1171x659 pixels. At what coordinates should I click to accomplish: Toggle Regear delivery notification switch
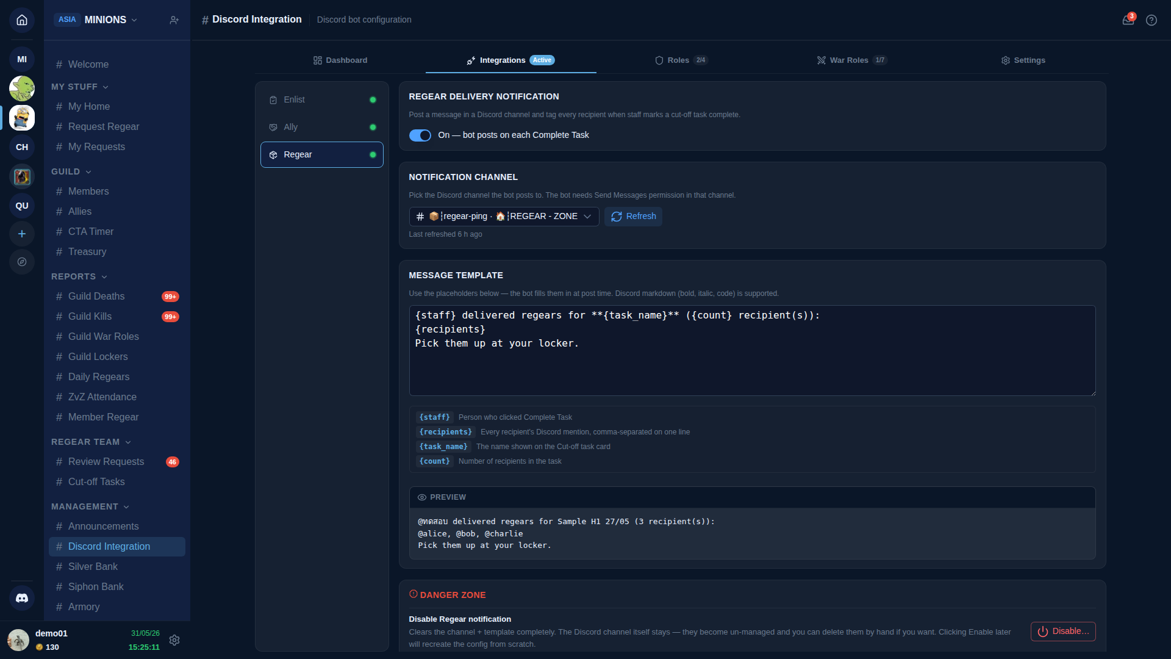[420, 135]
